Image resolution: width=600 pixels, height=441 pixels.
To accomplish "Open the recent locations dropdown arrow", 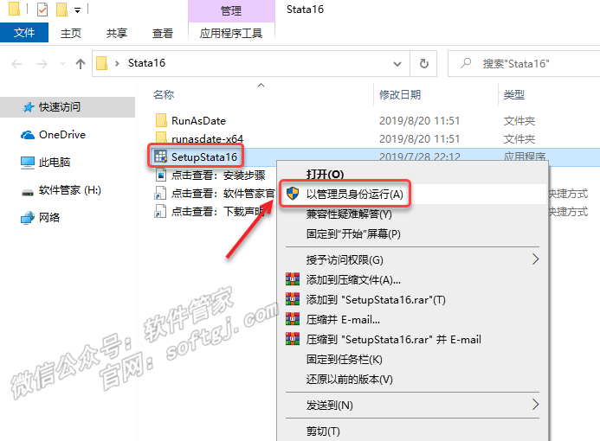I will click(62, 63).
